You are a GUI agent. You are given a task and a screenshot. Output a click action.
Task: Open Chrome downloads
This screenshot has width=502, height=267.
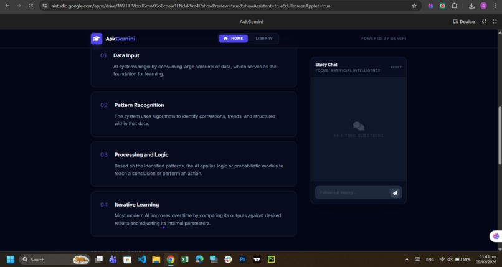(471, 6)
